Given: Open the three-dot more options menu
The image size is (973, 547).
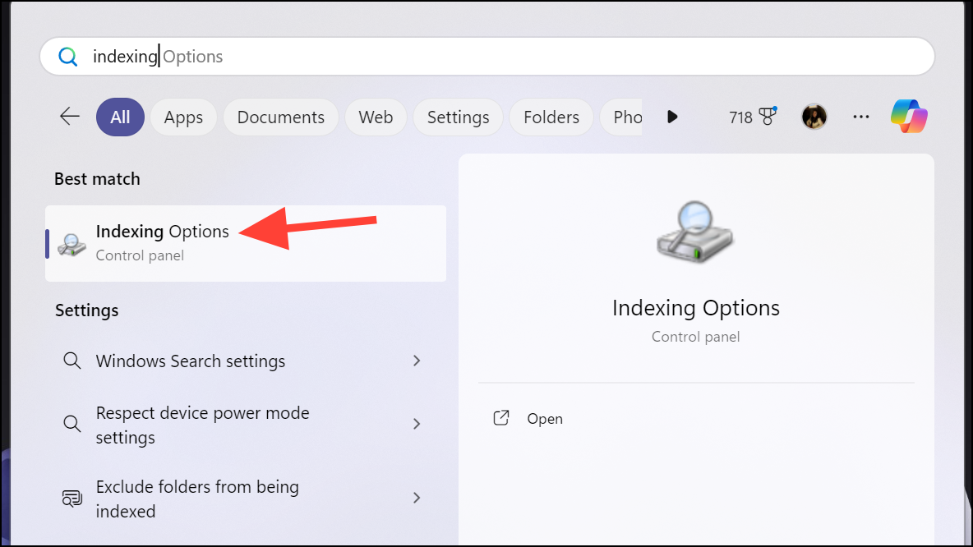Looking at the screenshot, I should 860,117.
